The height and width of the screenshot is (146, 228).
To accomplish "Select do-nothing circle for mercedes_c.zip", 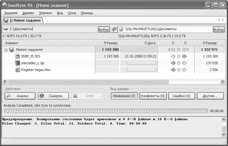I will click(179, 63).
